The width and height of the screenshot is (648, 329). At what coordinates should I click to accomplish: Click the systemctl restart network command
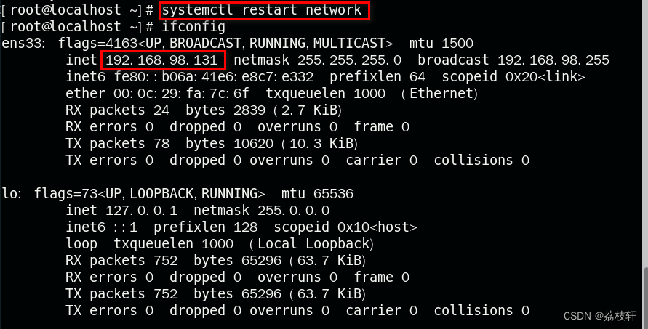pos(261,10)
